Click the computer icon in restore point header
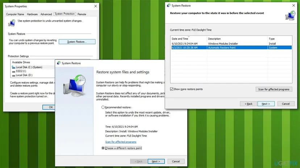 (x=290, y=16)
